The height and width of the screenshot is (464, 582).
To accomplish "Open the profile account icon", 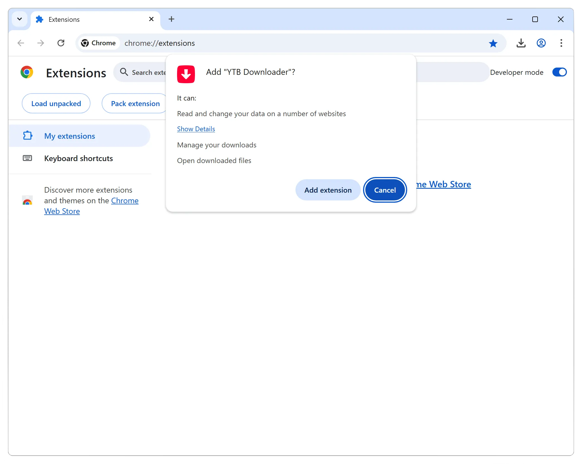I will pos(541,43).
